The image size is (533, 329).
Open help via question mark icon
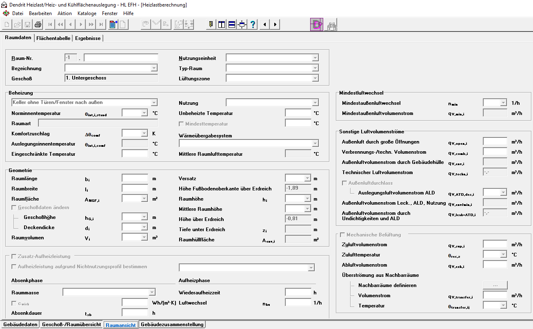tap(253, 24)
